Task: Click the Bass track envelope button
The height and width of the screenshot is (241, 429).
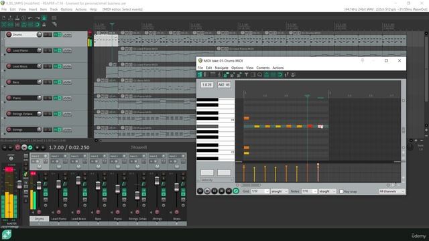Action: pos(67,82)
